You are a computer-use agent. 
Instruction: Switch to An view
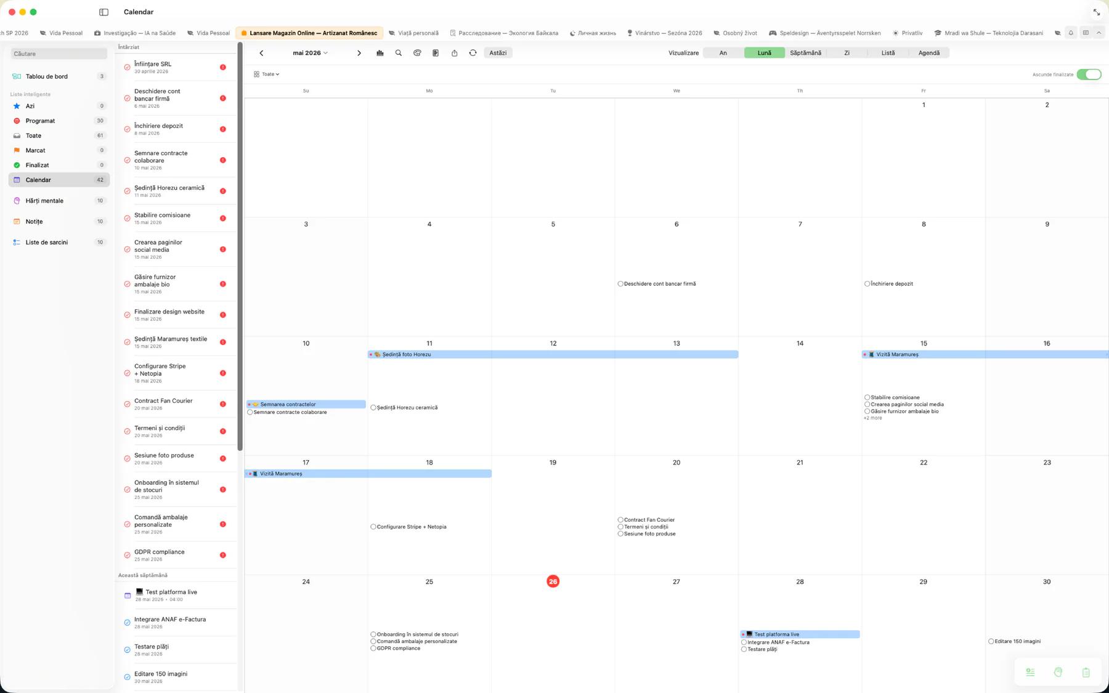coord(723,53)
